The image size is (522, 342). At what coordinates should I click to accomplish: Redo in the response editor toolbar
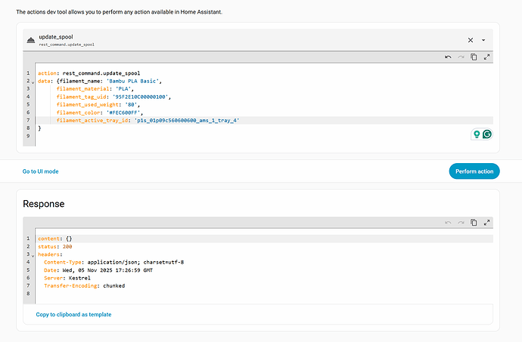460,223
